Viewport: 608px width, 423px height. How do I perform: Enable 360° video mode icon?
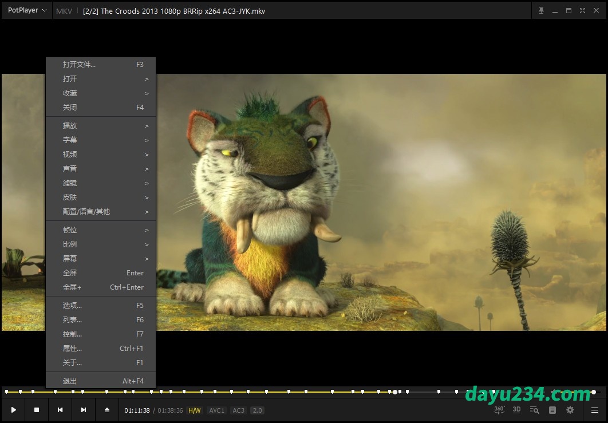click(x=499, y=410)
